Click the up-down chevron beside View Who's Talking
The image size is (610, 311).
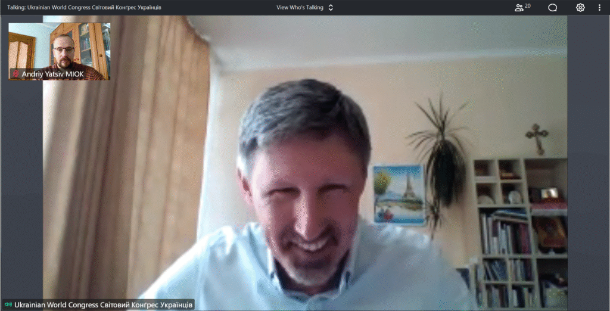tap(331, 8)
